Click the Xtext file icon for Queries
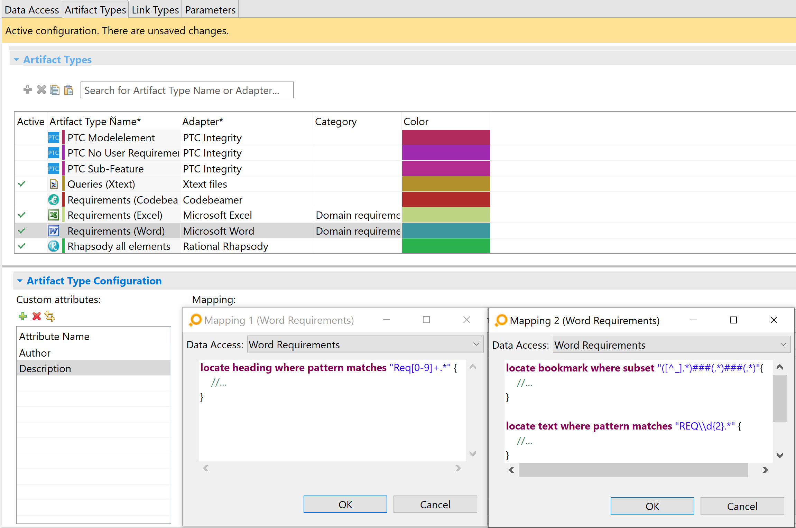This screenshot has width=796, height=528. pos(54,184)
